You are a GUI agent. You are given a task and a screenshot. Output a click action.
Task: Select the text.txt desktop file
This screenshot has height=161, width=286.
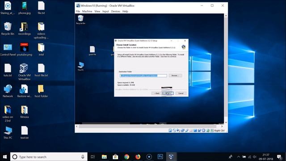pyautogui.click(x=24, y=132)
